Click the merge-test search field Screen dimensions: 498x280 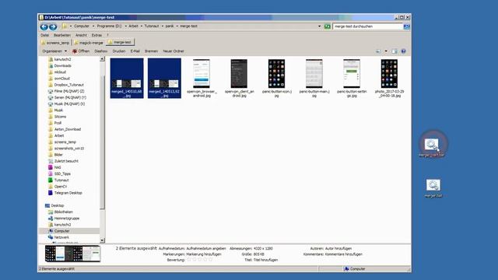tap(368, 26)
